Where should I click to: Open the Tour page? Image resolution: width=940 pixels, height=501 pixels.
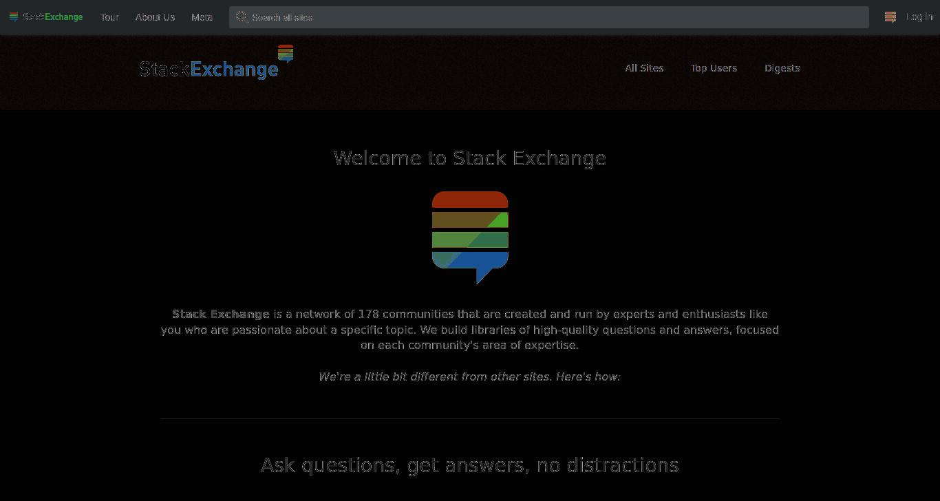click(109, 17)
